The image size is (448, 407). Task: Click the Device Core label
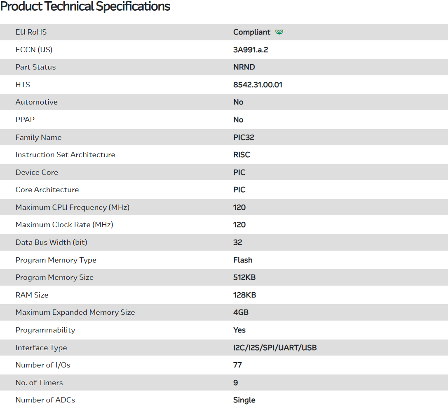(37, 172)
